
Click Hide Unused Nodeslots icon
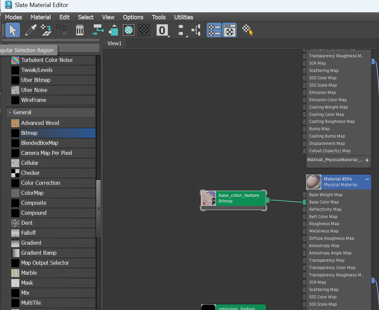tap(113, 30)
